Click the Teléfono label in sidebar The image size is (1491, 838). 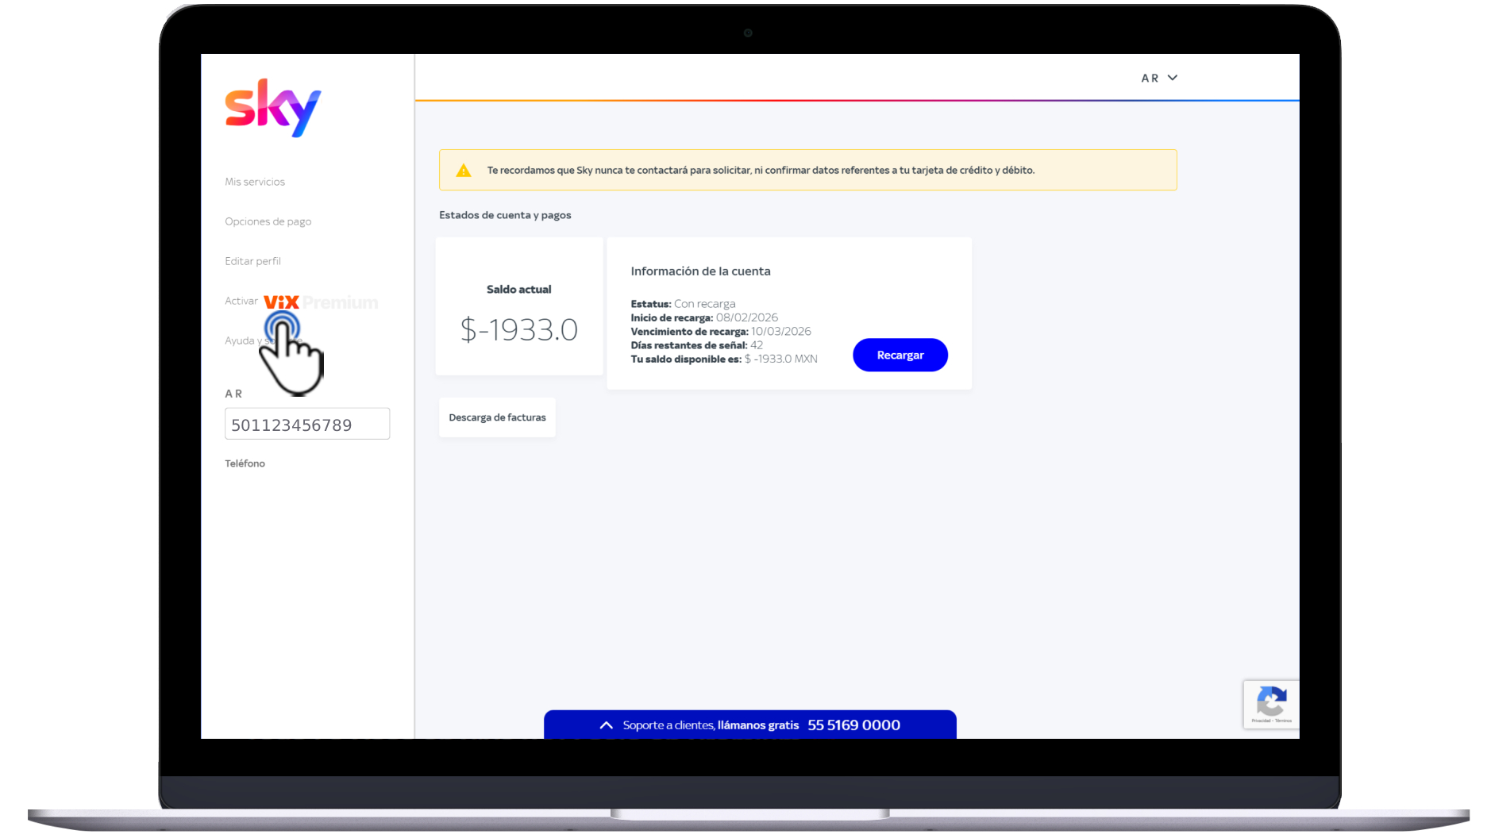[x=245, y=463]
